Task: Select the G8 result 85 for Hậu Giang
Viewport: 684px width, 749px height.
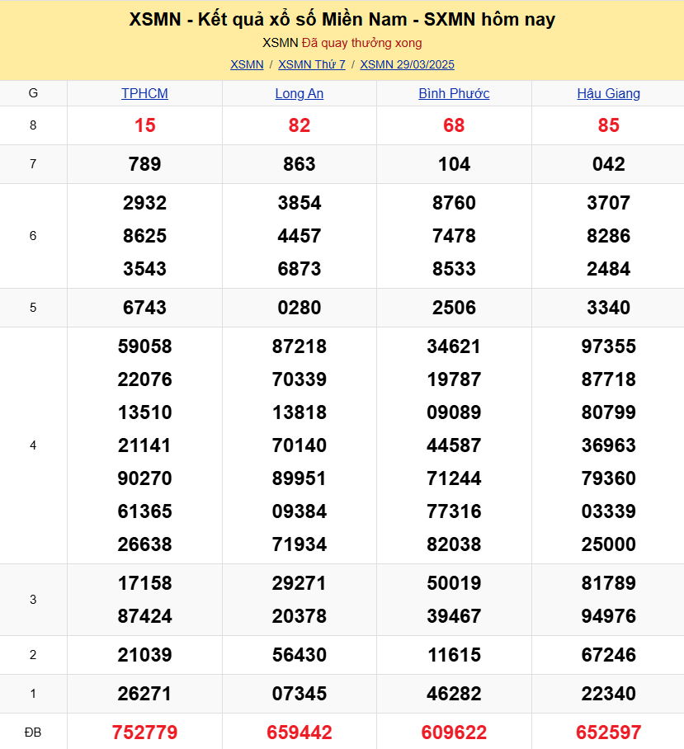Action: tap(608, 125)
